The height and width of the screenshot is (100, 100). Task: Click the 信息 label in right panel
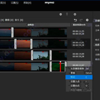pos(97,45)
